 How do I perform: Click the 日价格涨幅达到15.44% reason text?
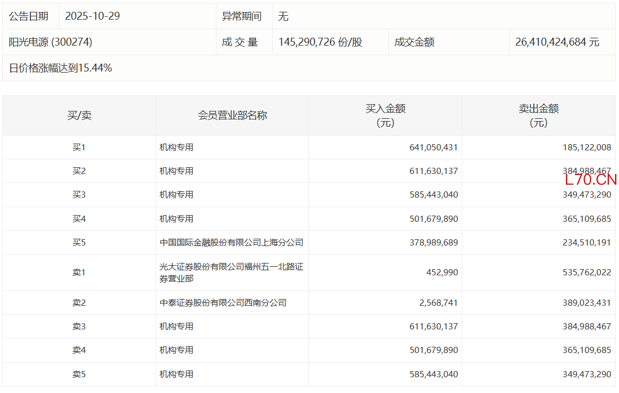click(x=60, y=68)
